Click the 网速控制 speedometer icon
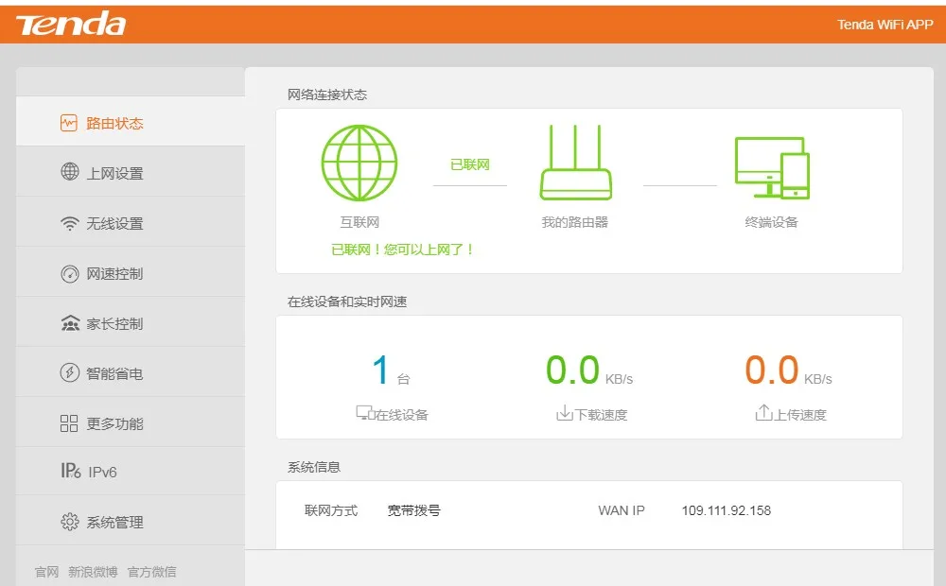 [x=70, y=274]
